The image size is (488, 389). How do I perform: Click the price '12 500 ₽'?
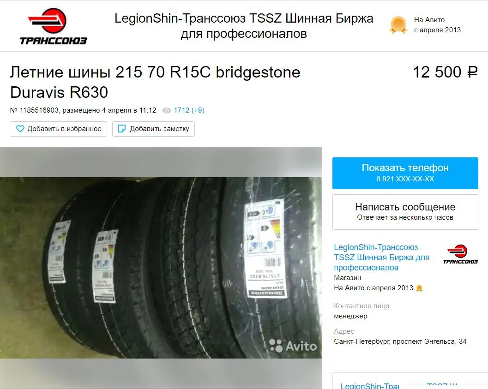pos(446,72)
